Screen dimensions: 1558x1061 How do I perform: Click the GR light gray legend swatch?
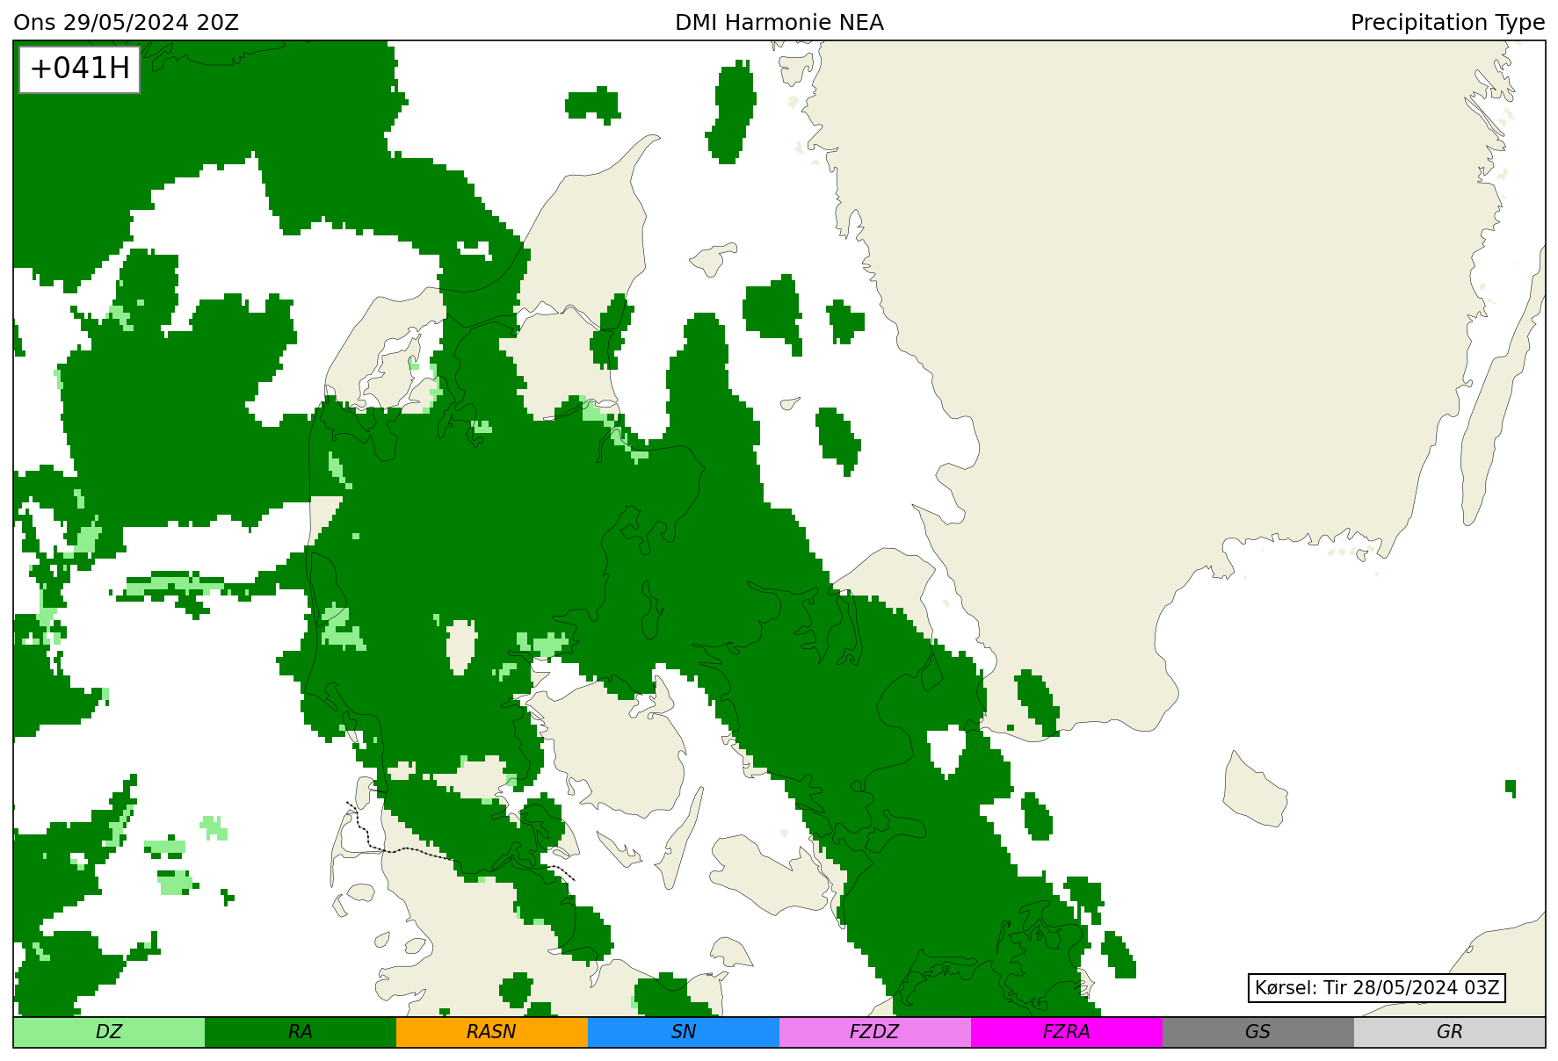tap(1450, 1032)
